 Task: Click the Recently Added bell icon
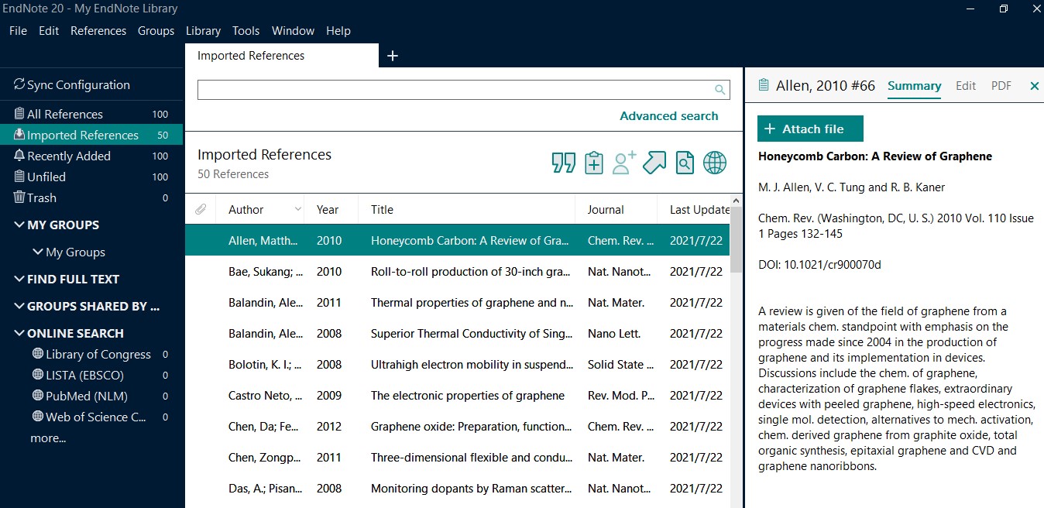point(19,156)
